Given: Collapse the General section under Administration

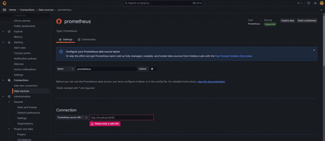Looking at the screenshot, I should [x=9, y=102].
